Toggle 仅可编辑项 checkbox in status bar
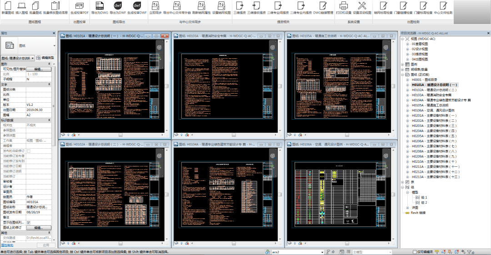The height and width of the screenshot is (255, 491). [x=415, y=252]
